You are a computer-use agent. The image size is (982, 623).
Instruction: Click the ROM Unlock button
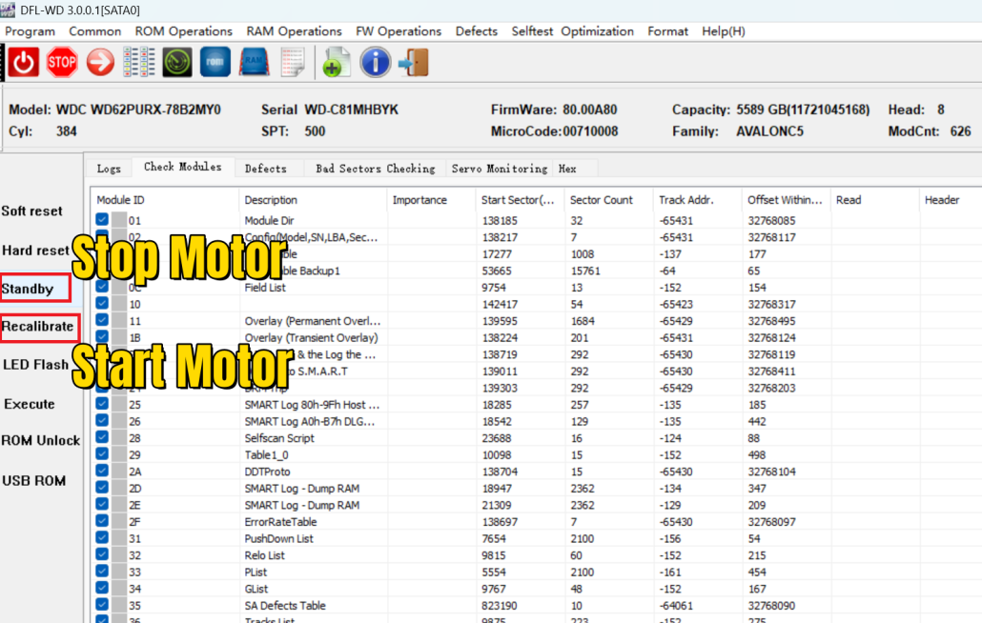[x=41, y=441]
